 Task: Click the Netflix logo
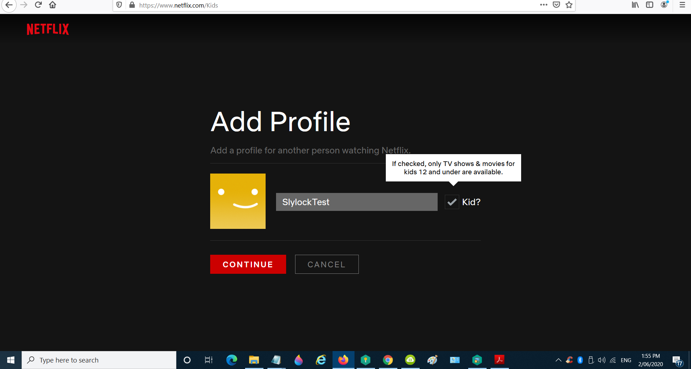[48, 29]
